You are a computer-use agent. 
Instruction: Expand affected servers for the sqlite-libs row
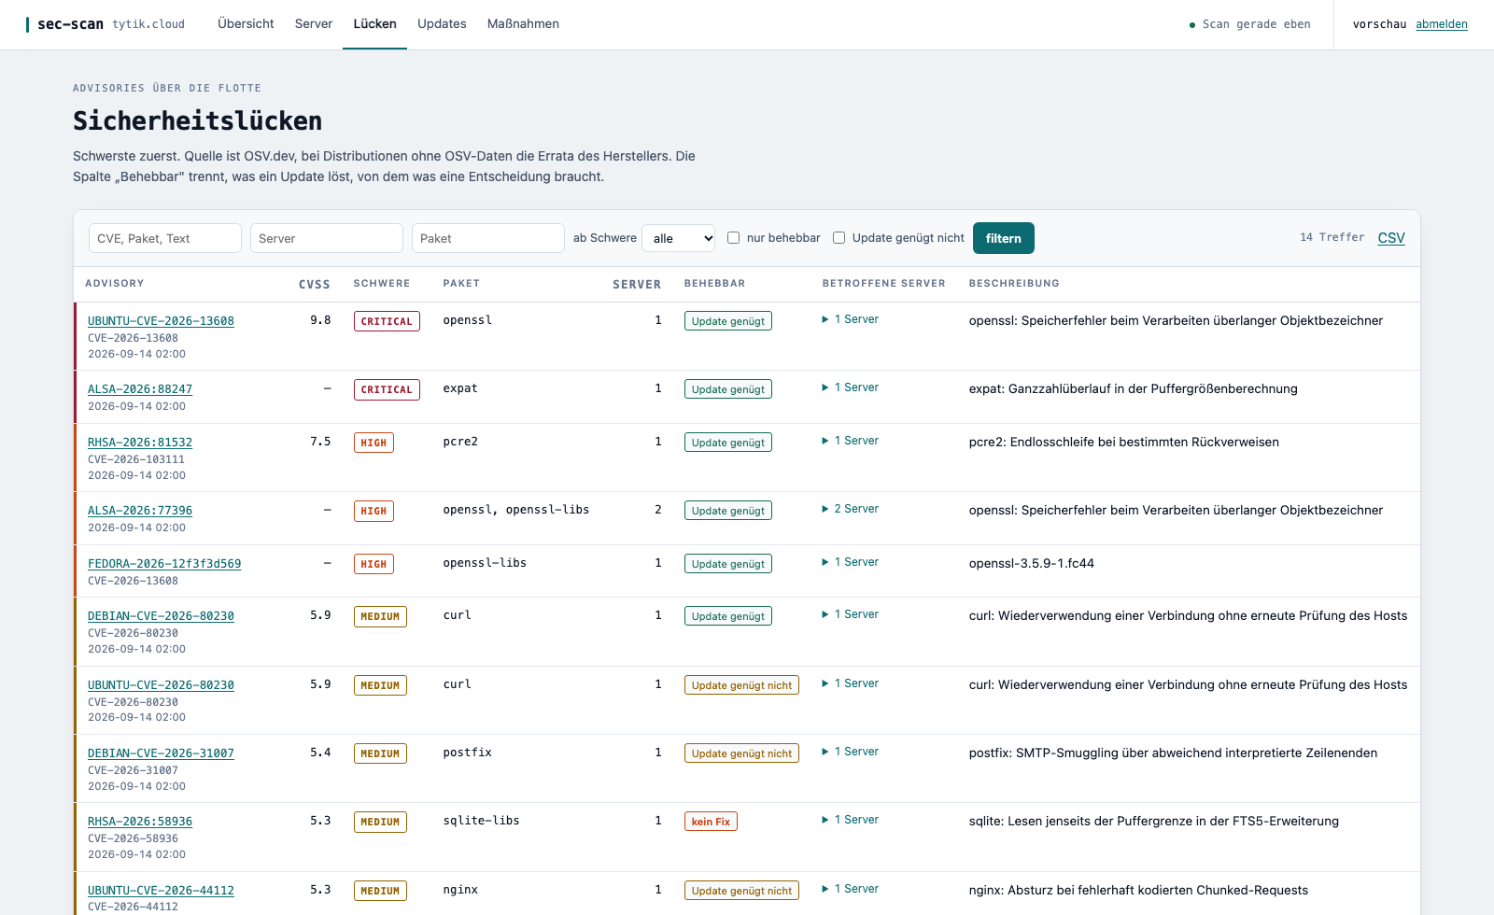(x=851, y=820)
